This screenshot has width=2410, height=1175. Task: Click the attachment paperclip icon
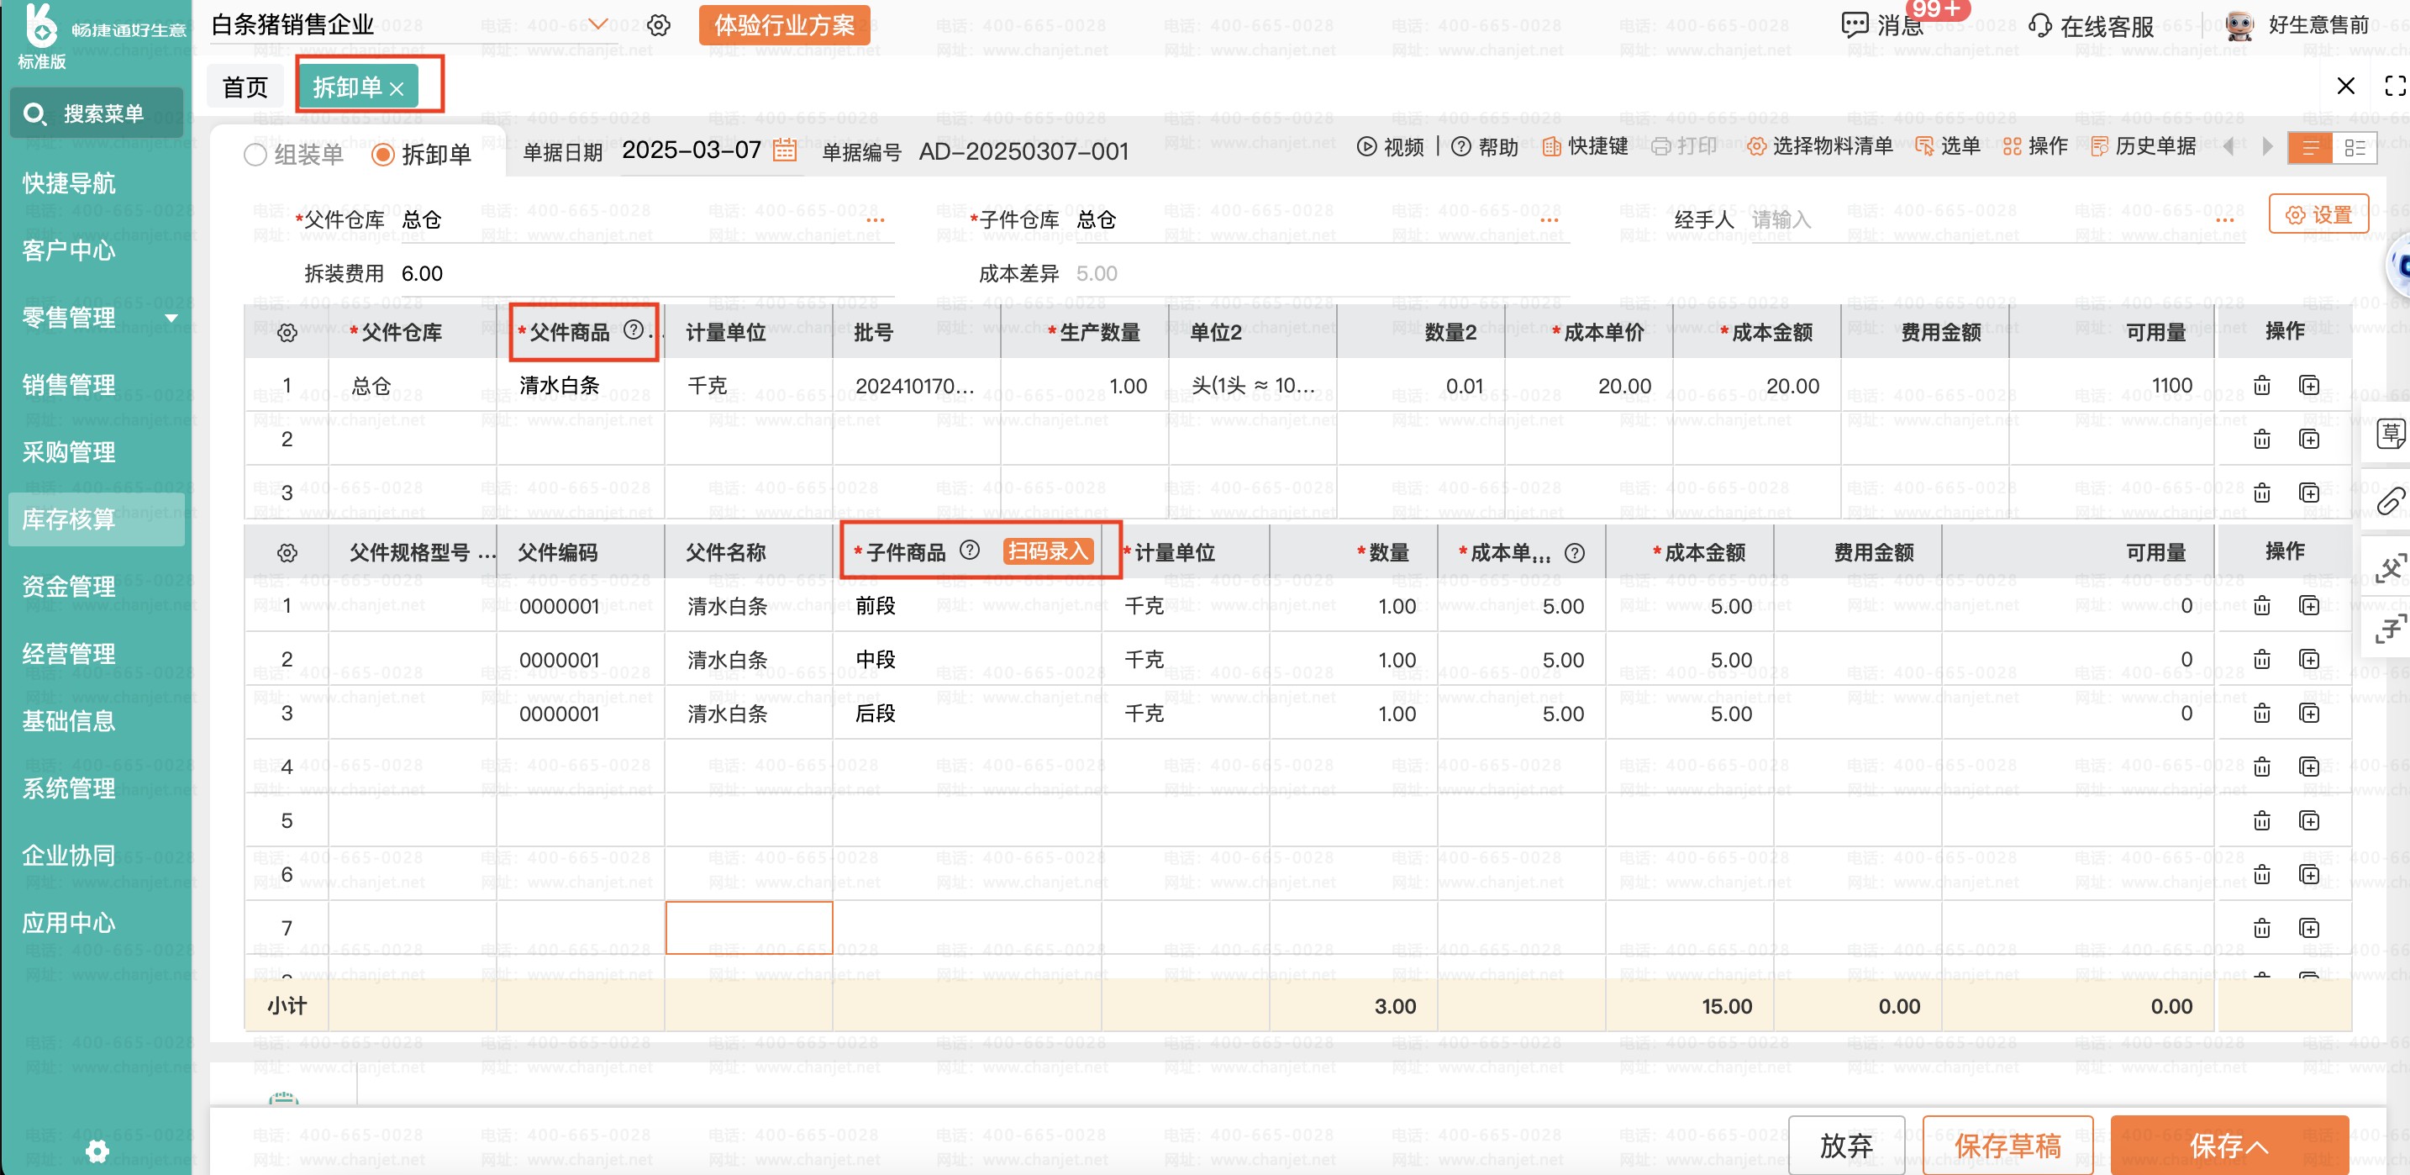tap(2391, 502)
